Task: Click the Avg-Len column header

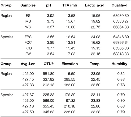Action: point(28,64)
